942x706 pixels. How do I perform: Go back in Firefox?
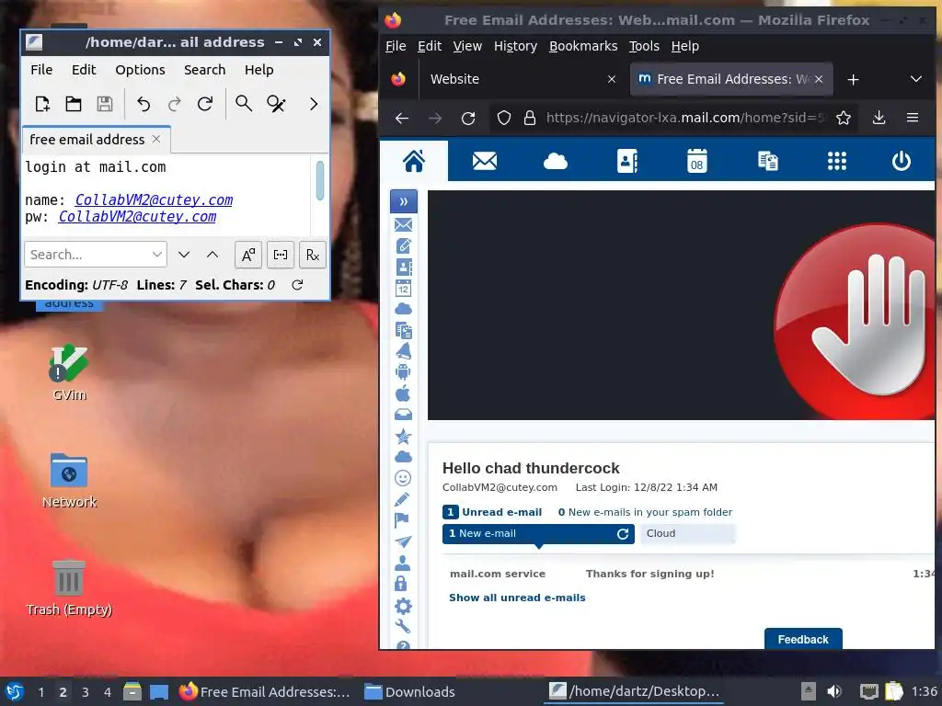402,119
